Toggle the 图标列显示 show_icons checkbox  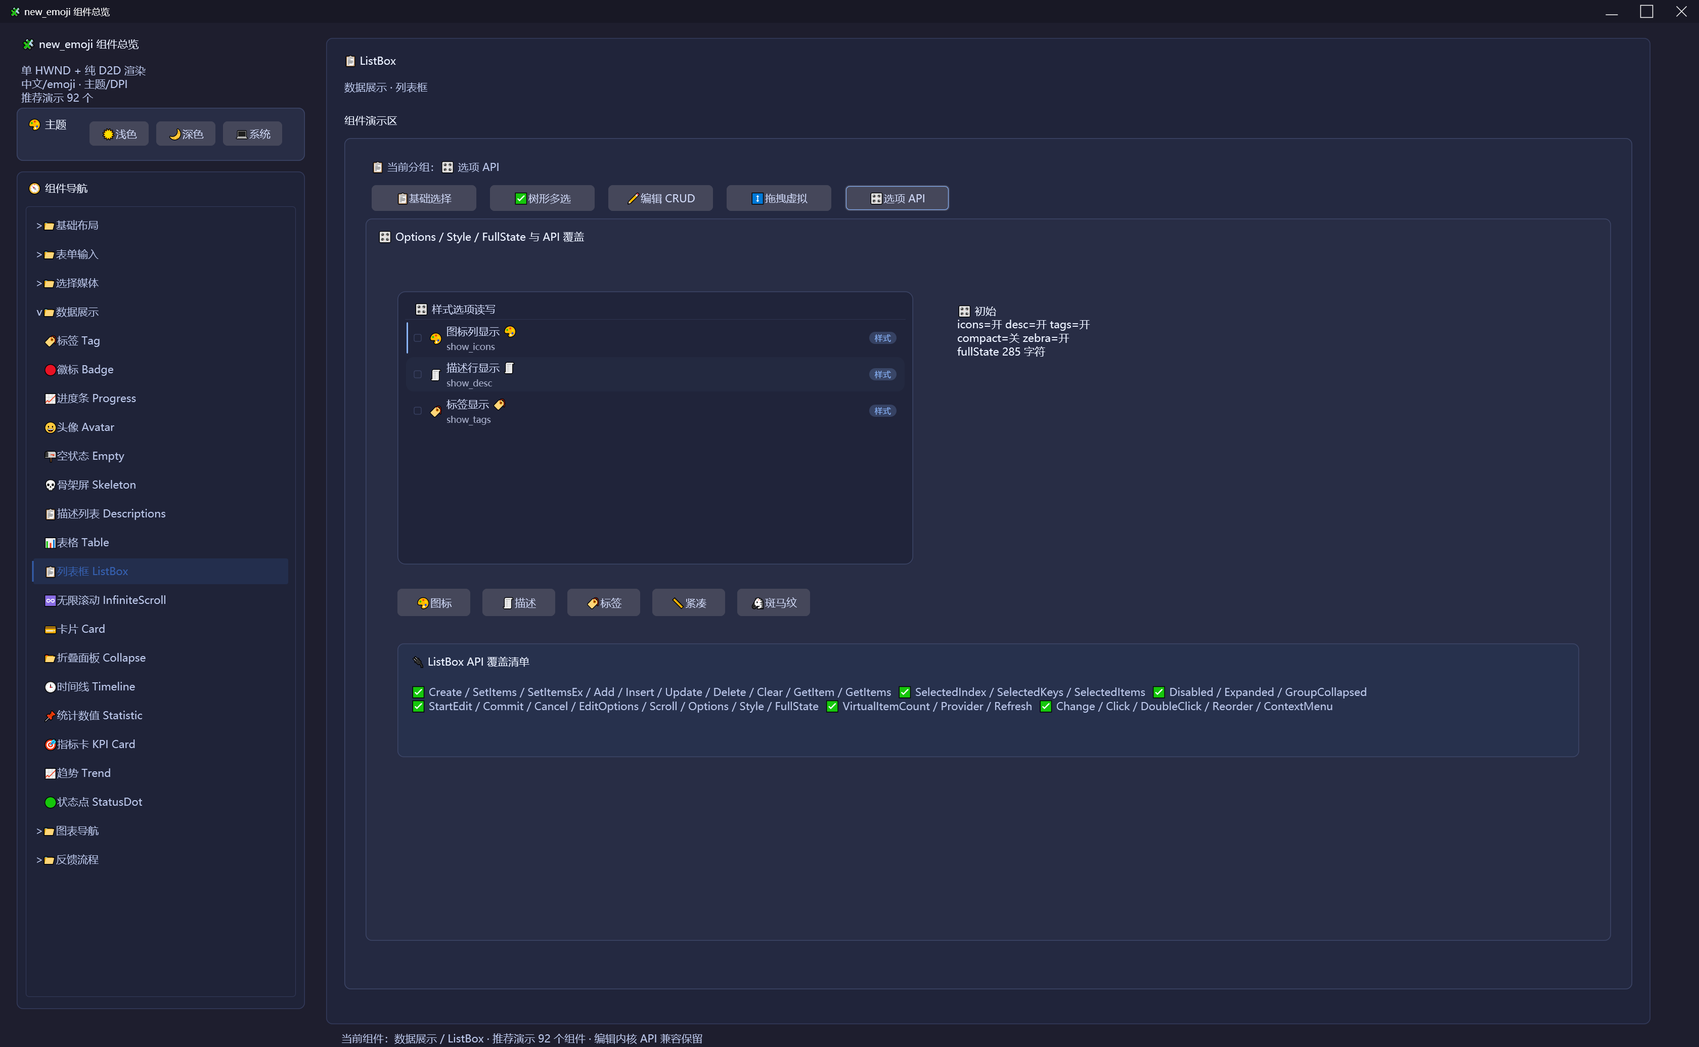click(x=417, y=338)
